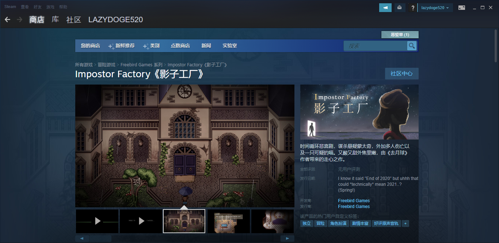This screenshot has width=499, height=243.
Task: Switch to 商店 tab
Action: (37, 20)
